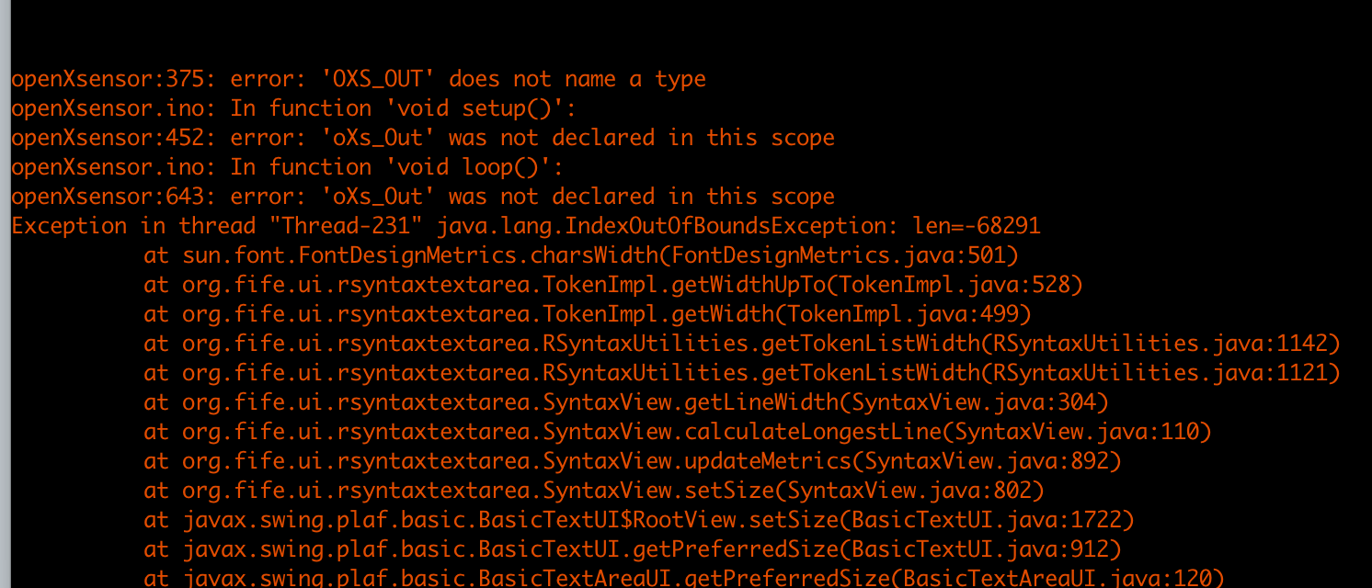Click the SyntaxView.updateMetrics stack trace line
The height and width of the screenshot is (588, 1372).
coord(633,461)
